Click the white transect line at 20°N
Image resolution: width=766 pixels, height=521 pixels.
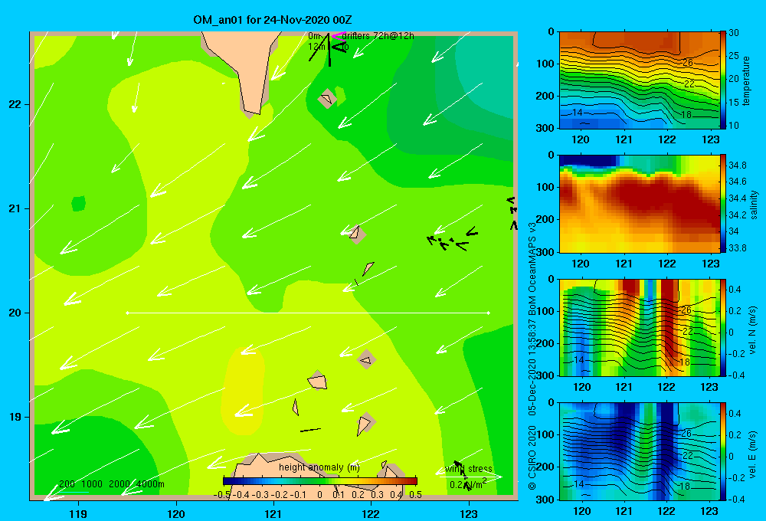[308, 313]
